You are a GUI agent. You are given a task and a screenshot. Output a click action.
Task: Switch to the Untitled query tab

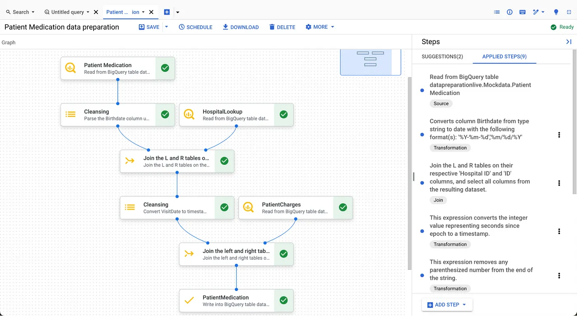tap(67, 12)
